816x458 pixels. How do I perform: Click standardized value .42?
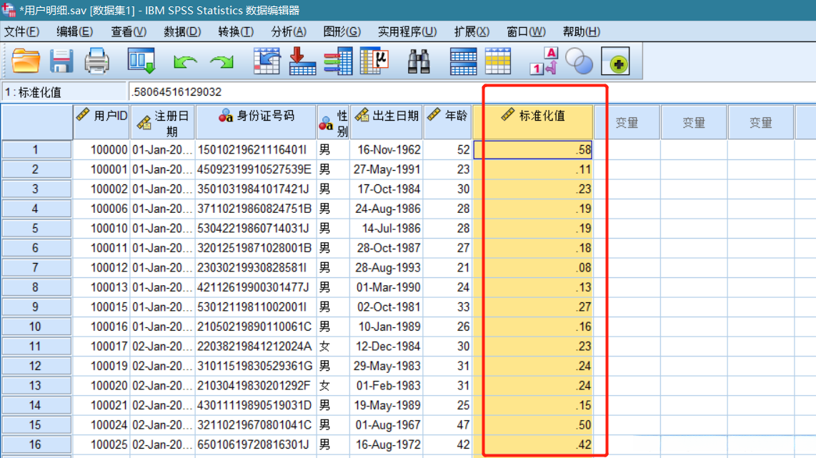[533, 444]
